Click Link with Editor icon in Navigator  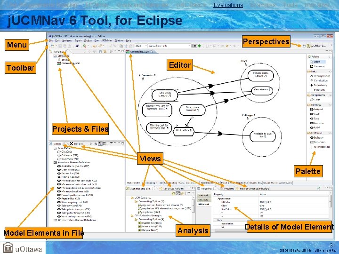105,51
